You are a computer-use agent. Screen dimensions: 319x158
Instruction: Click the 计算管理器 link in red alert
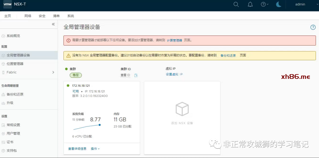(174, 40)
